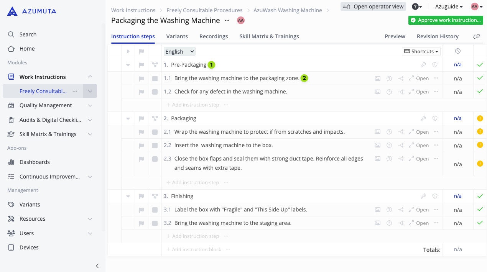Image resolution: width=487 pixels, height=272 pixels.
Task: Click the Search field in the sidebar
Action: coord(28,34)
